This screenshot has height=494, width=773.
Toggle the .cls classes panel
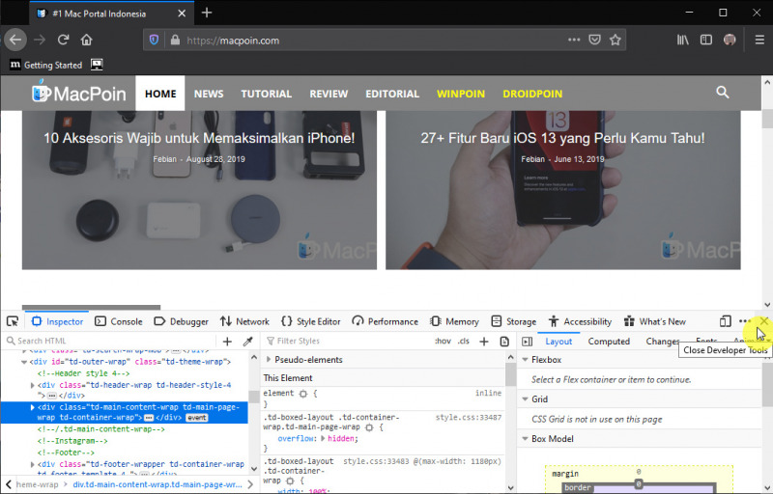pyautogui.click(x=463, y=341)
